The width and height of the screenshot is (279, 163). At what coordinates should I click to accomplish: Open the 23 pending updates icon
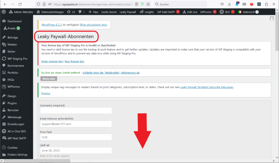(71, 12)
